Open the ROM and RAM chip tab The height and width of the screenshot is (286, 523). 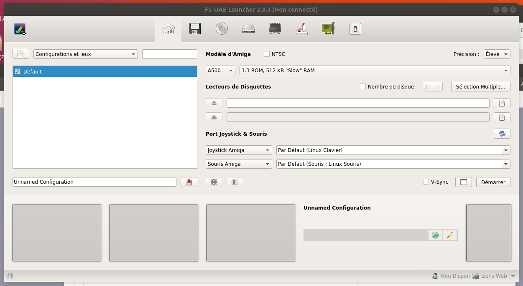pyautogui.click(x=275, y=29)
